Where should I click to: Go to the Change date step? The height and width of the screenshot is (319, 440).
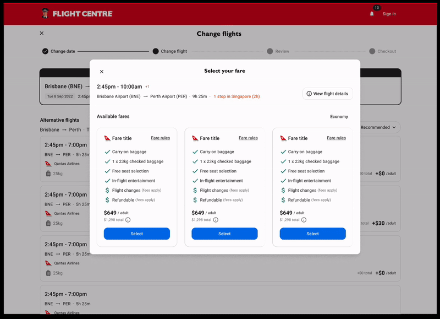coord(59,51)
